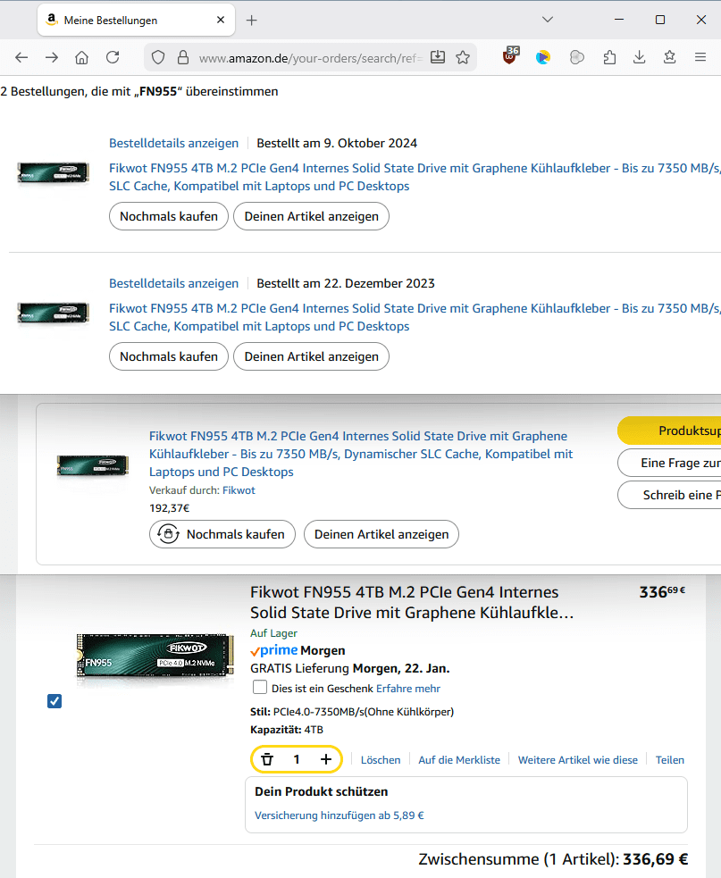Click Deinen Artikel anzeigen for October 2024 order
Screen dimensions: 721x878
coord(312,216)
